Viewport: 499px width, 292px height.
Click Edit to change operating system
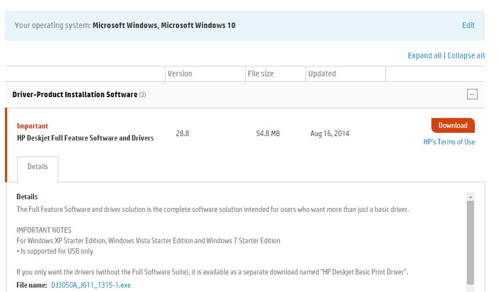point(468,25)
